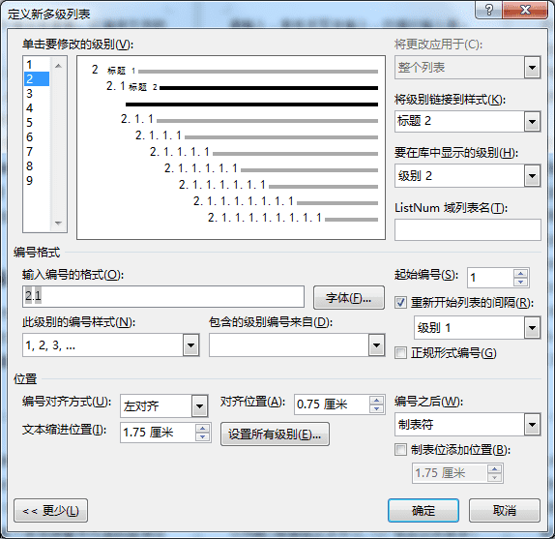
Task: Click level list scroll up arrow
Action: pyautogui.click(x=58, y=66)
